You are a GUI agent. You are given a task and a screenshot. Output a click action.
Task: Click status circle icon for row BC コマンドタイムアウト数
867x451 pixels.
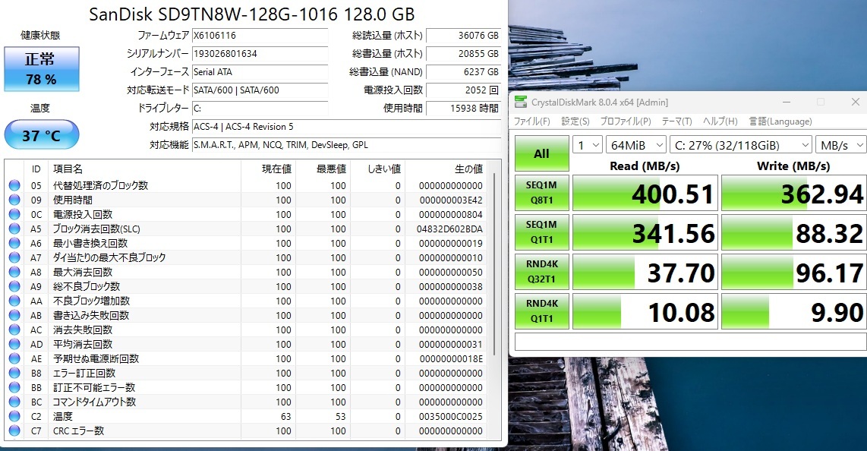click(x=14, y=402)
